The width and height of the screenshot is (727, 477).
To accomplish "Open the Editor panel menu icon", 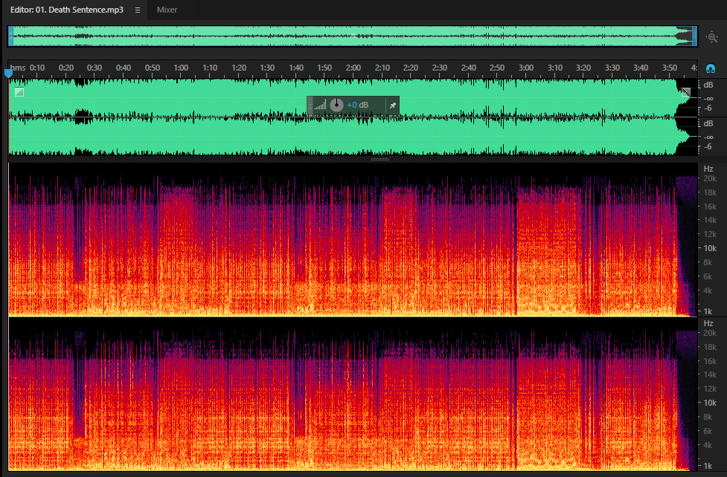I will tap(138, 10).
